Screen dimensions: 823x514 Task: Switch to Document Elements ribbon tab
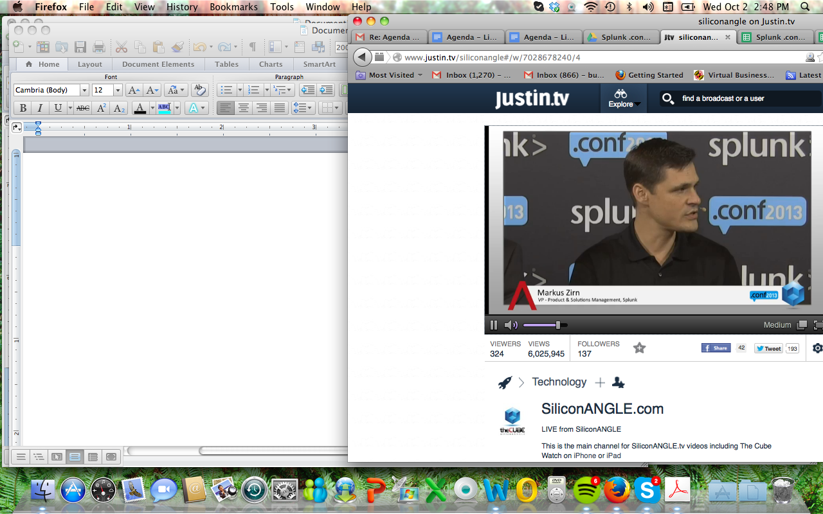pyautogui.click(x=158, y=64)
